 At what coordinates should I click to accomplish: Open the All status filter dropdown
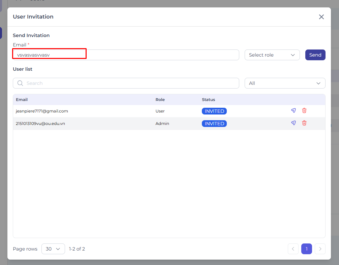(x=285, y=83)
